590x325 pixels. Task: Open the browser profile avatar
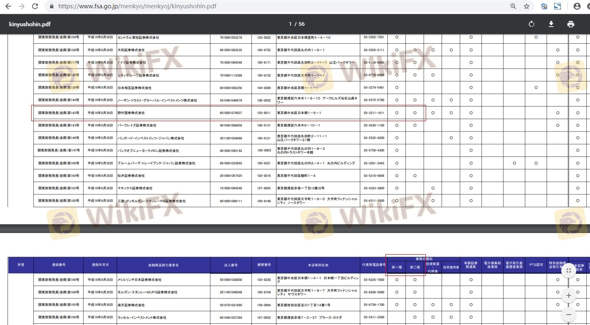pyautogui.click(x=577, y=6)
